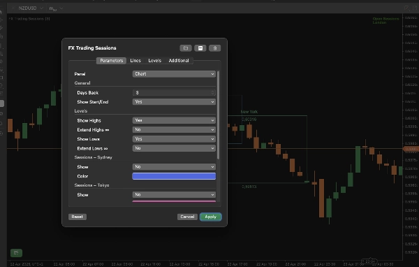This screenshot has height=267, width=419.
Task: Click the save preset icon in dialog header
Action: click(x=200, y=48)
